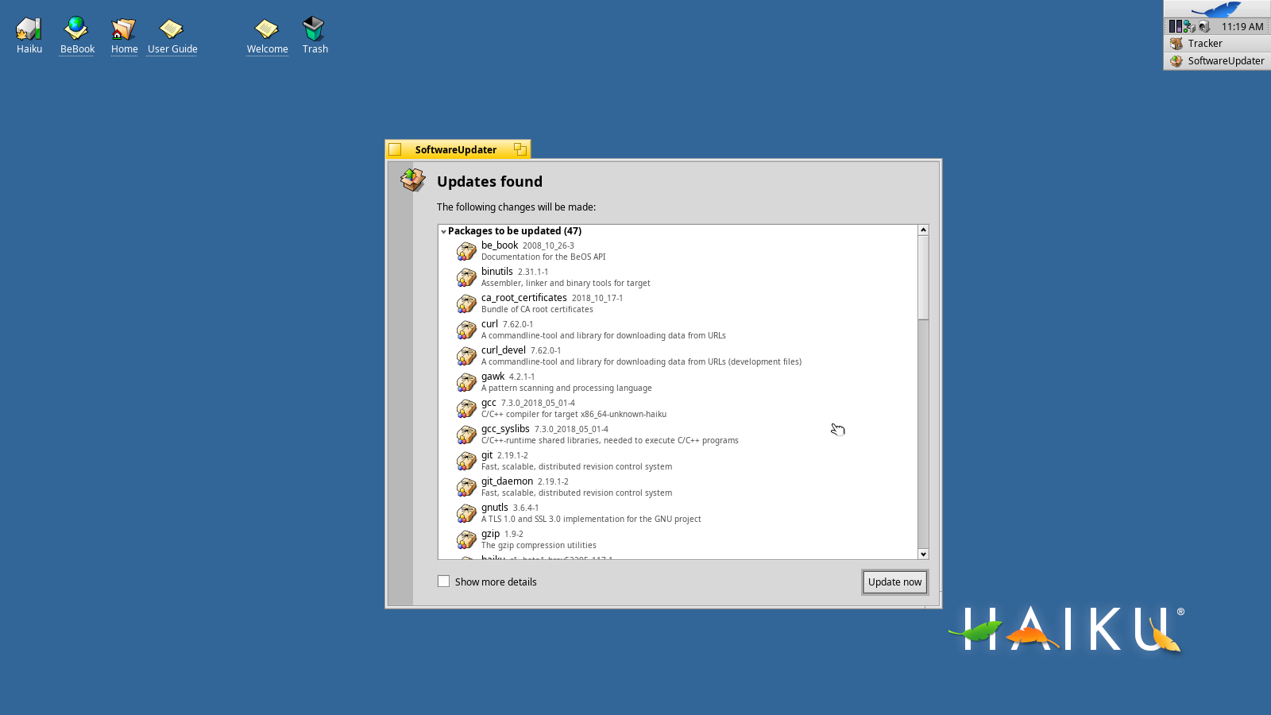Image resolution: width=1271 pixels, height=715 pixels.
Task: Click the gcc package icon
Action: (466, 408)
